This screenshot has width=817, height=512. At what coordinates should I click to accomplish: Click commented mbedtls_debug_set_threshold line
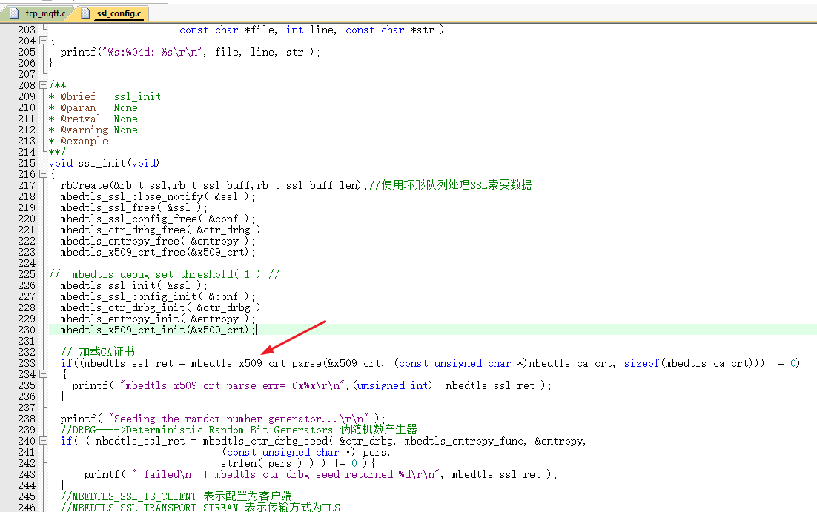(165, 274)
